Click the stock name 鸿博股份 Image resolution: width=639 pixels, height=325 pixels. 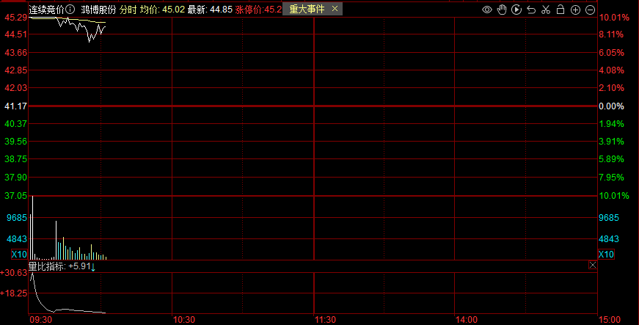point(98,10)
